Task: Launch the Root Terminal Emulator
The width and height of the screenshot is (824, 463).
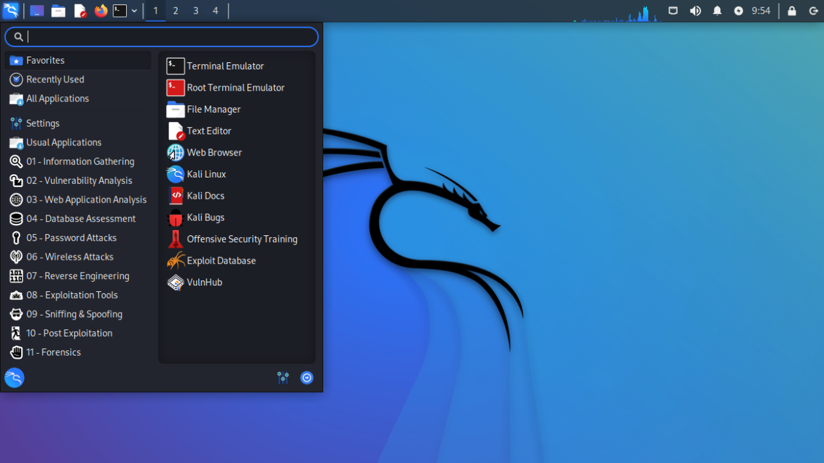Action: coord(235,87)
